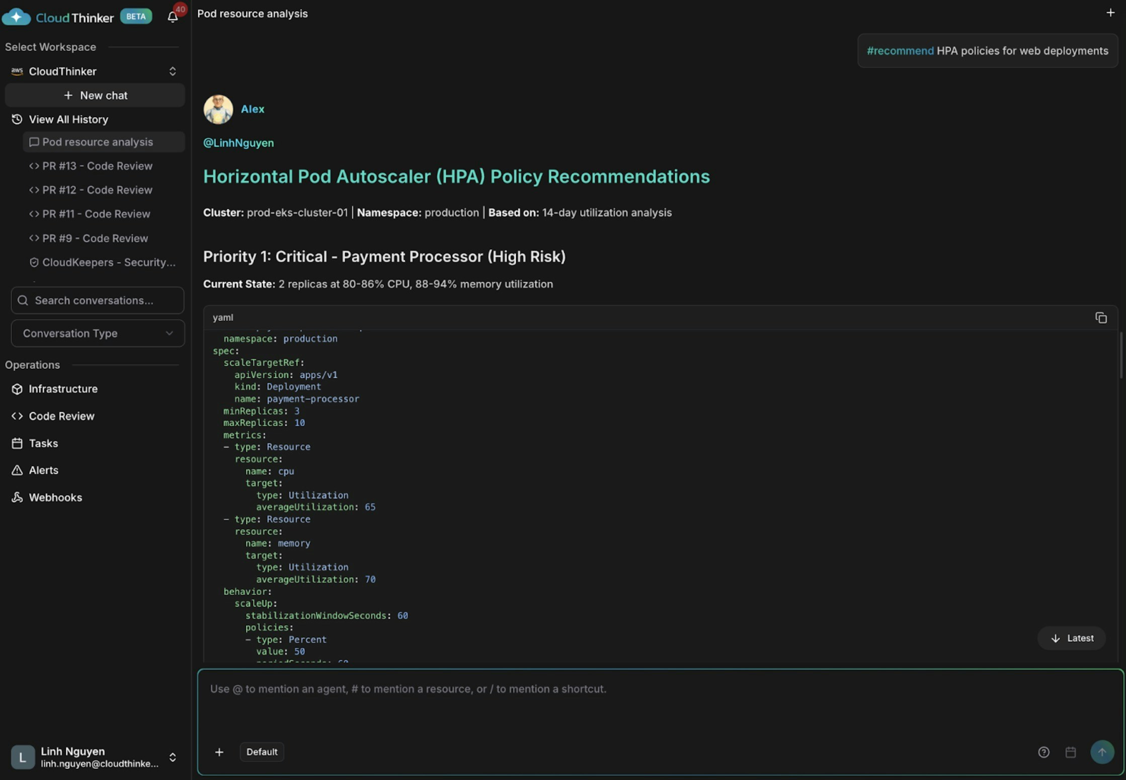The height and width of the screenshot is (780, 1126).
Task: Click the notification bell with 40 badge
Action: click(172, 17)
